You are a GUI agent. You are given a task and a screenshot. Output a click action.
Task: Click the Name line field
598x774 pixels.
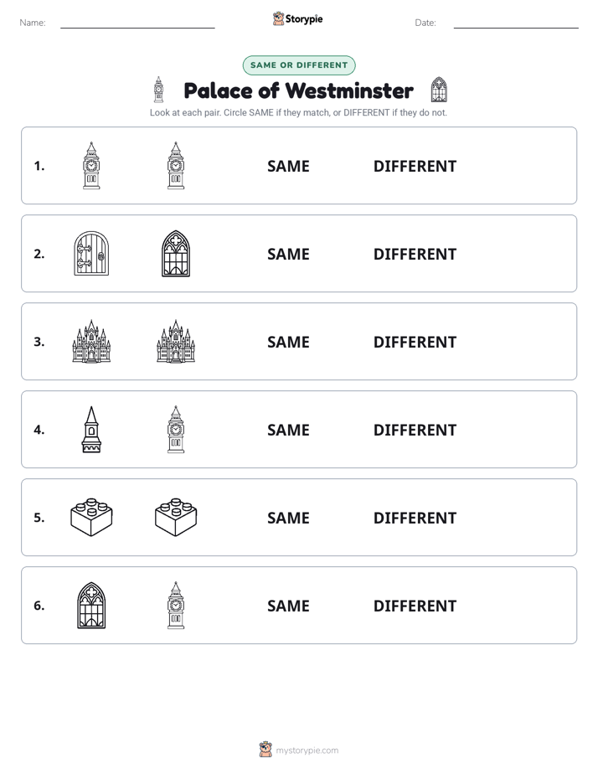click(137, 23)
